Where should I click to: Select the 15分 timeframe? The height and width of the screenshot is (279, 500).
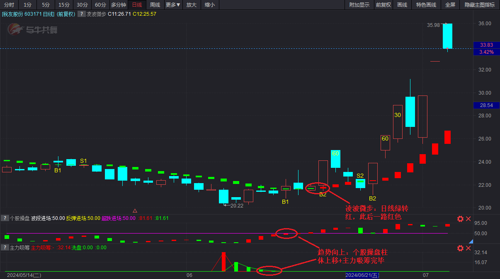pyautogui.click(x=64, y=5)
